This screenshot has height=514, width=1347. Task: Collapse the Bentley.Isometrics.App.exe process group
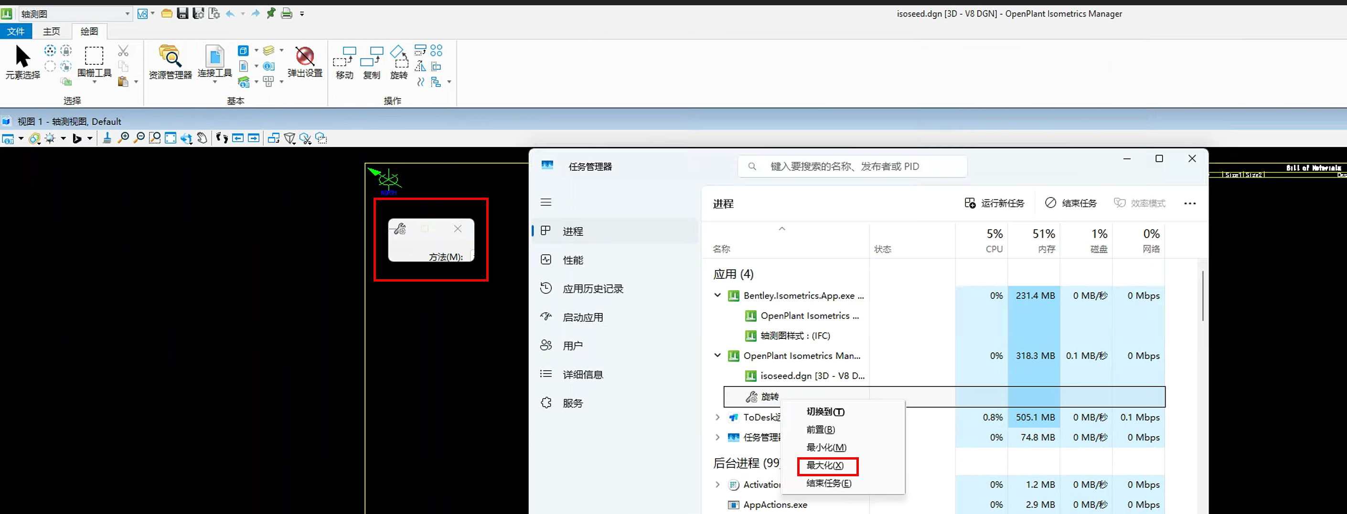pyautogui.click(x=717, y=295)
